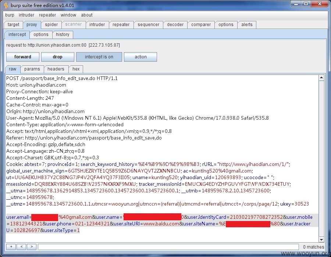Screen dimensions: 331x257
Task: Select the greyed-out scanner tab
Action: coord(74,25)
